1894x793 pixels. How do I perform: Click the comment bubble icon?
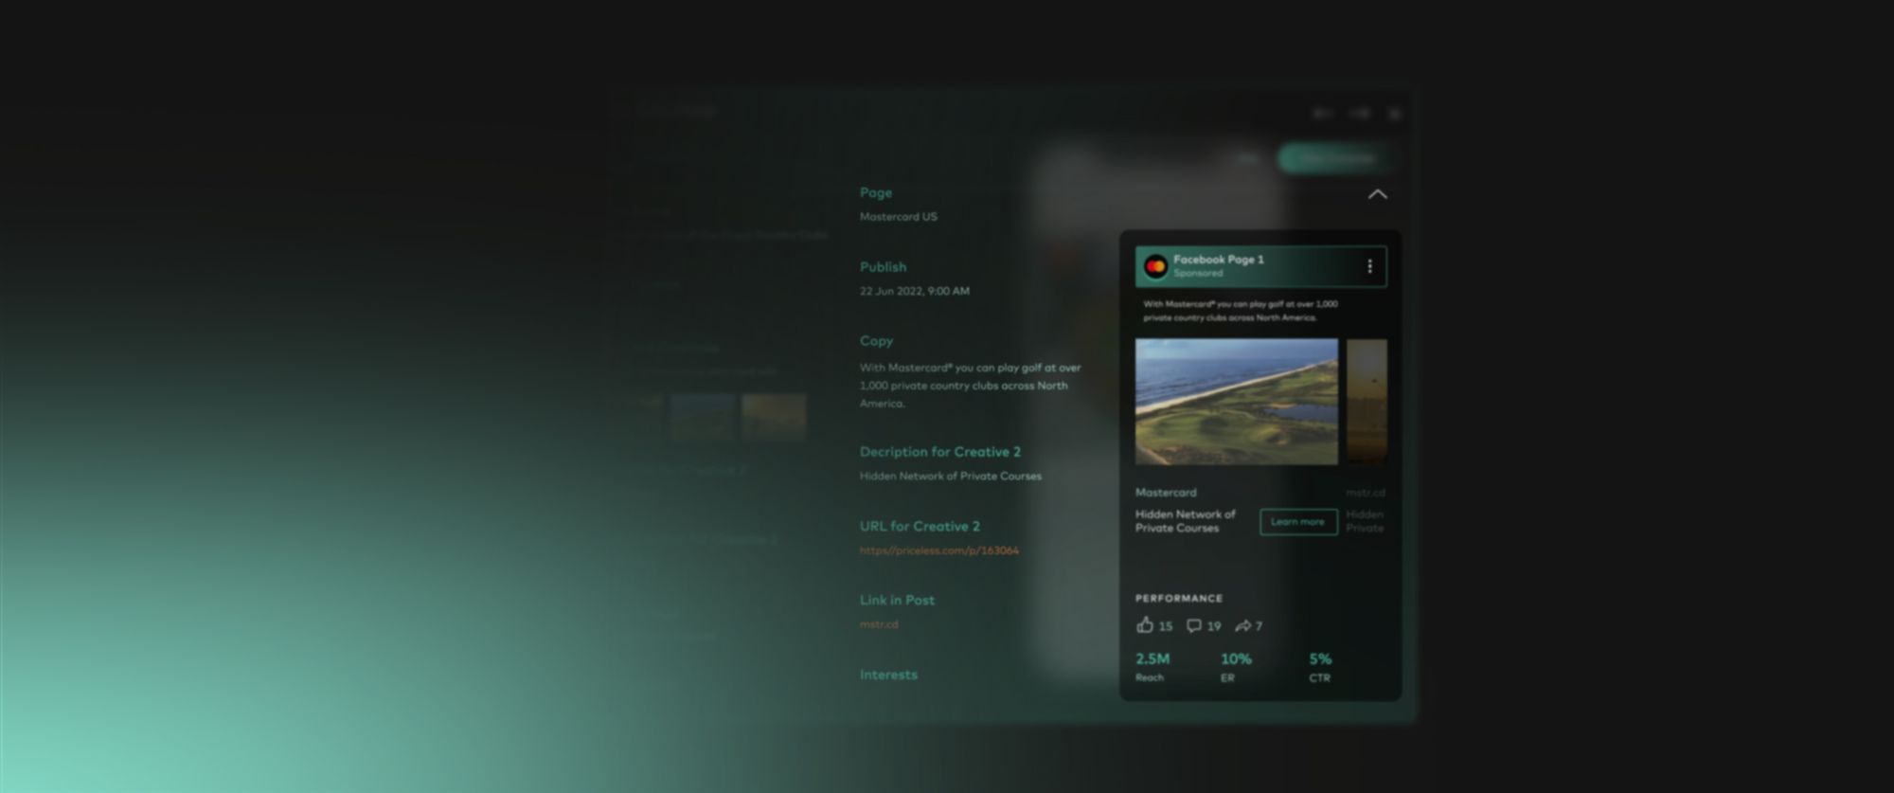[x=1194, y=625]
